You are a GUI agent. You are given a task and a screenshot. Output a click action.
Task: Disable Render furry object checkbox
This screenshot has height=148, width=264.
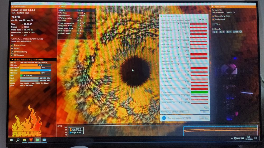(x=213, y=16)
